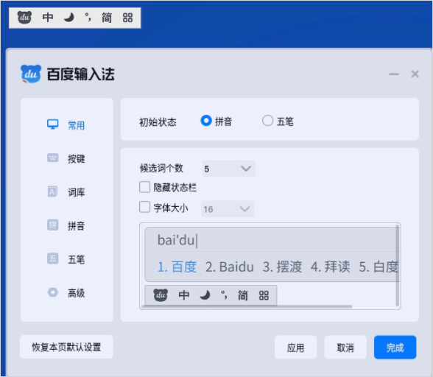Click the dictionary icon beside 词库

point(52,191)
